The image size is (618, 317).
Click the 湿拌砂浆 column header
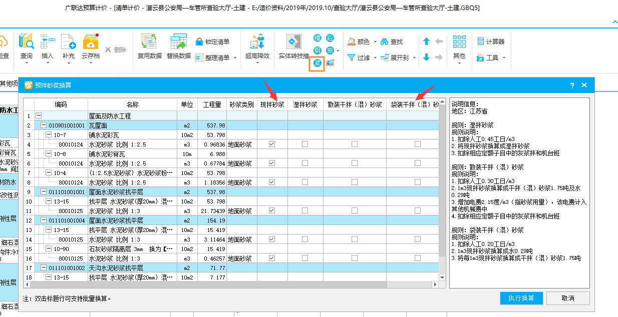(x=305, y=105)
